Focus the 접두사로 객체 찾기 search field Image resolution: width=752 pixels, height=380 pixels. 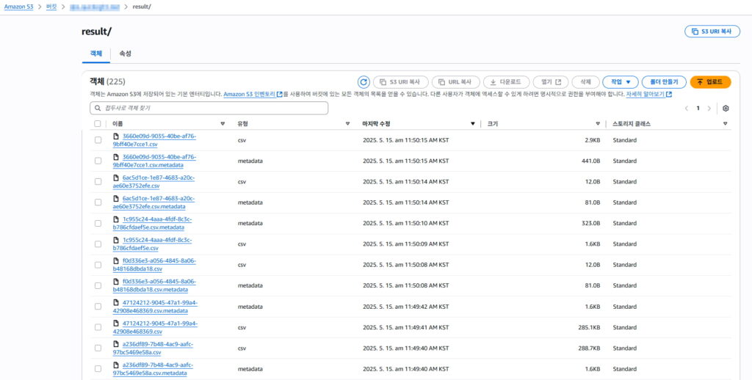(x=209, y=109)
